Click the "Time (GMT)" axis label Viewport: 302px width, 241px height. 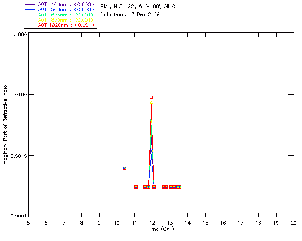(x=160, y=229)
